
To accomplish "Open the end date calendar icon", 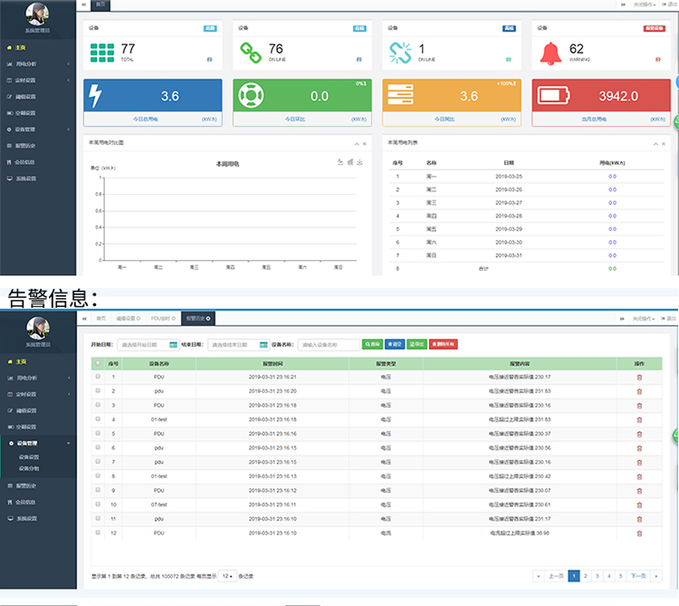I will [x=264, y=345].
